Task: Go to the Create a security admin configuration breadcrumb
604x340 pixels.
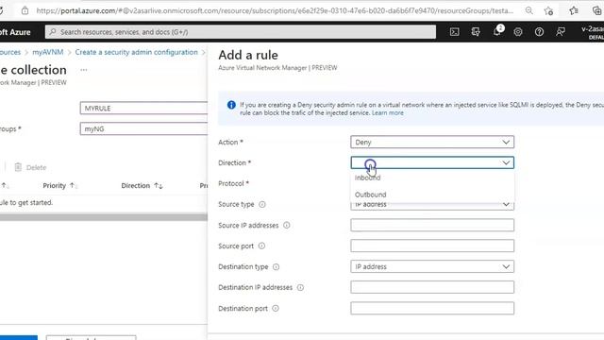Action: 136,52
